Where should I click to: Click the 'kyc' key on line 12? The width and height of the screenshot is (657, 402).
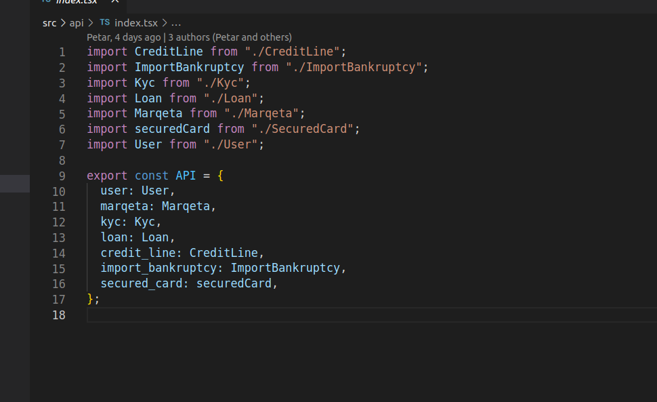tap(110, 222)
